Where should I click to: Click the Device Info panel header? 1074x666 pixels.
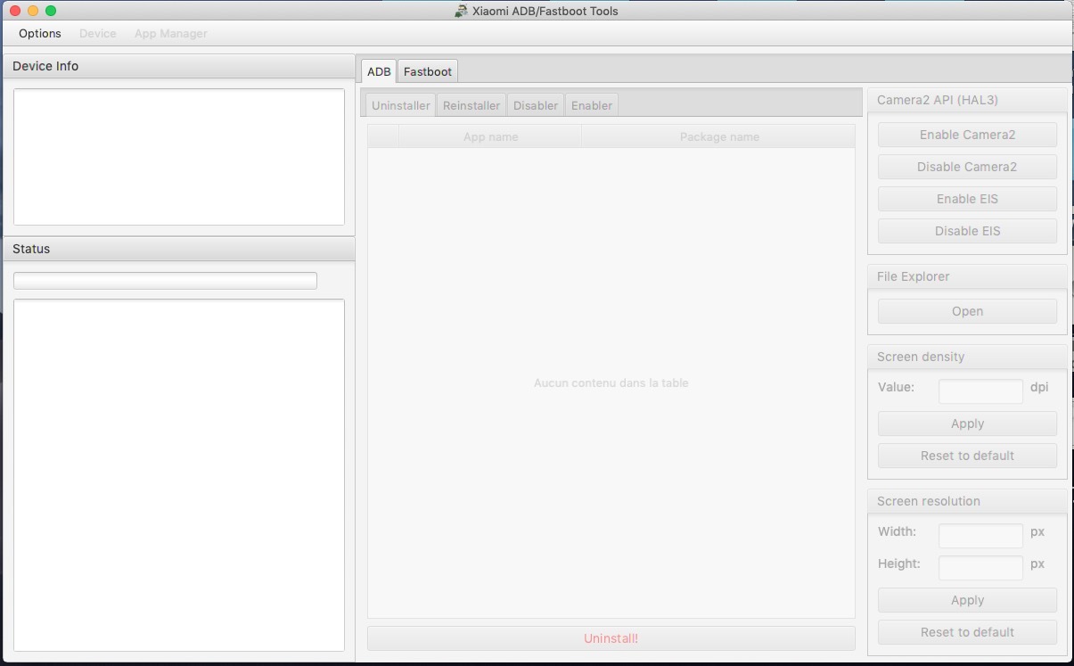[x=178, y=66]
